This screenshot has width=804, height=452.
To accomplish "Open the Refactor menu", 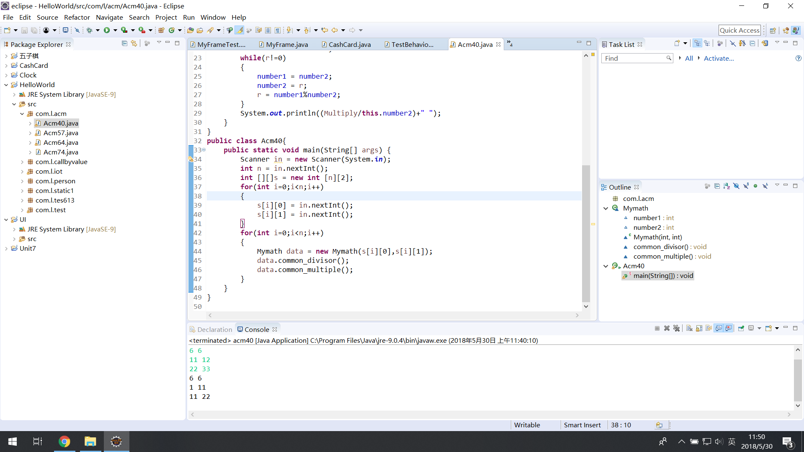I will point(77,17).
